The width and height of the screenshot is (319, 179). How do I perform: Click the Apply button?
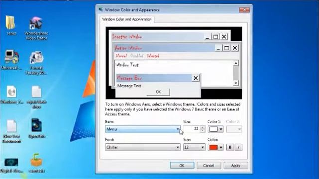(x=236, y=166)
